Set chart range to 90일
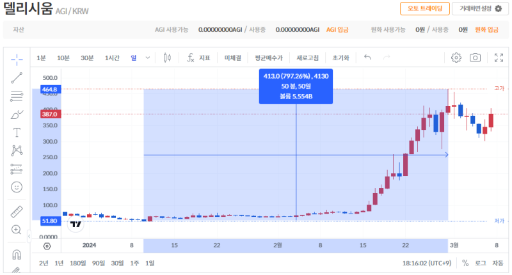Image resolution: width=512 pixels, height=275 pixels. [x=99, y=263]
